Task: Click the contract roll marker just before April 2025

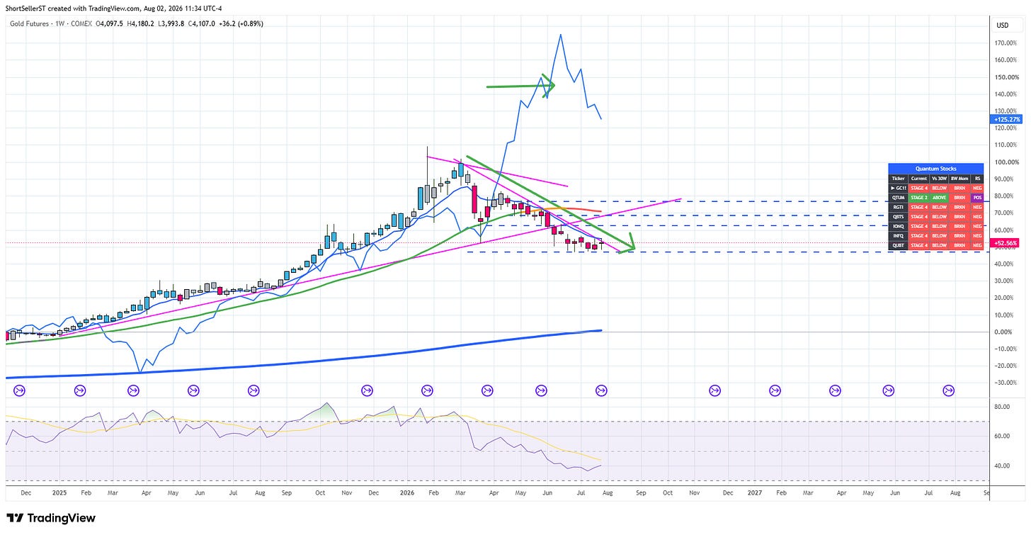Action: [x=133, y=390]
